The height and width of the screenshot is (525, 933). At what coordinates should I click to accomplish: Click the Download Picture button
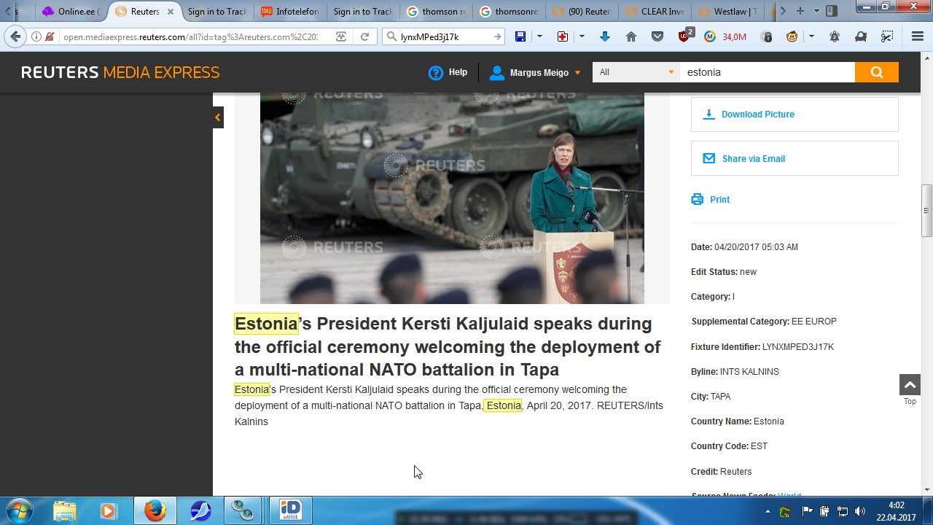click(x=795, y=114)
